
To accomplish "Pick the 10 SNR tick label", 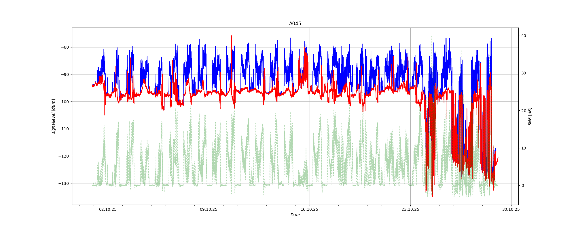I will click(523, 148).
